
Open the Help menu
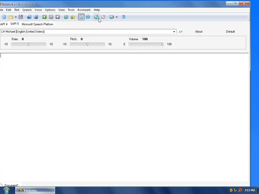click(97, 10)
